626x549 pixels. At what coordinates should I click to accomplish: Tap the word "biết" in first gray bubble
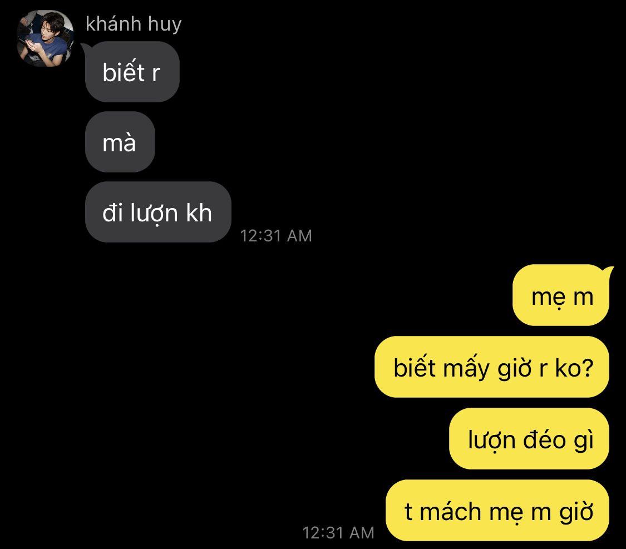click(x=124, y=72)
